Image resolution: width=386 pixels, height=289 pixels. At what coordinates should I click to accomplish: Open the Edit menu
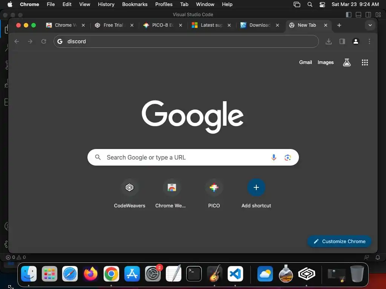coord(67,4)
